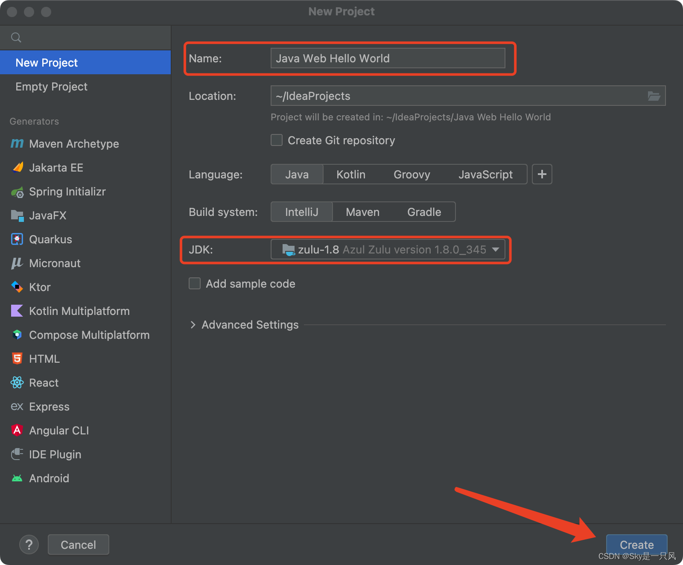Click the Express ex icon
683x565 pixels.
tap(17, 406)
